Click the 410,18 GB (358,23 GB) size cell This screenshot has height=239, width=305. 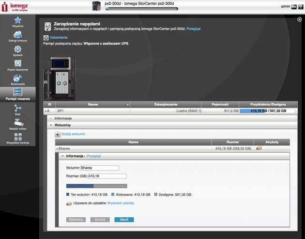coord(233,149)
